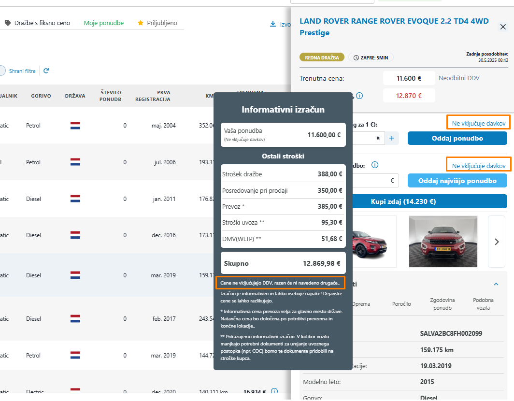Click info icon next to maximum bid label
The image size is (514, 401).
(x=375, y=165)
